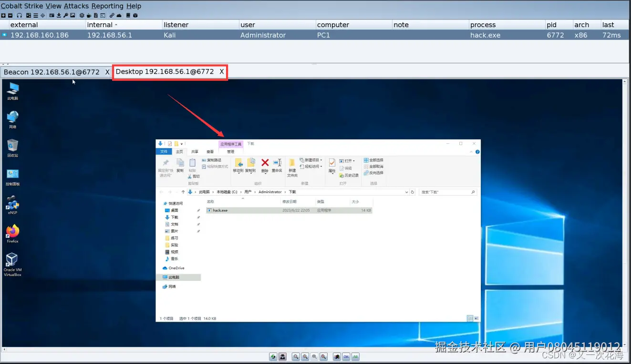Switch to the 共享 ribbon tab
This screenshot has width=631, height=364.
point(195,152)
